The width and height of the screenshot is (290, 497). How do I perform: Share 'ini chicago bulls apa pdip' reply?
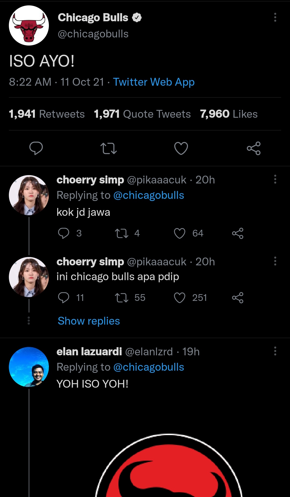click(x=238, y=298)
